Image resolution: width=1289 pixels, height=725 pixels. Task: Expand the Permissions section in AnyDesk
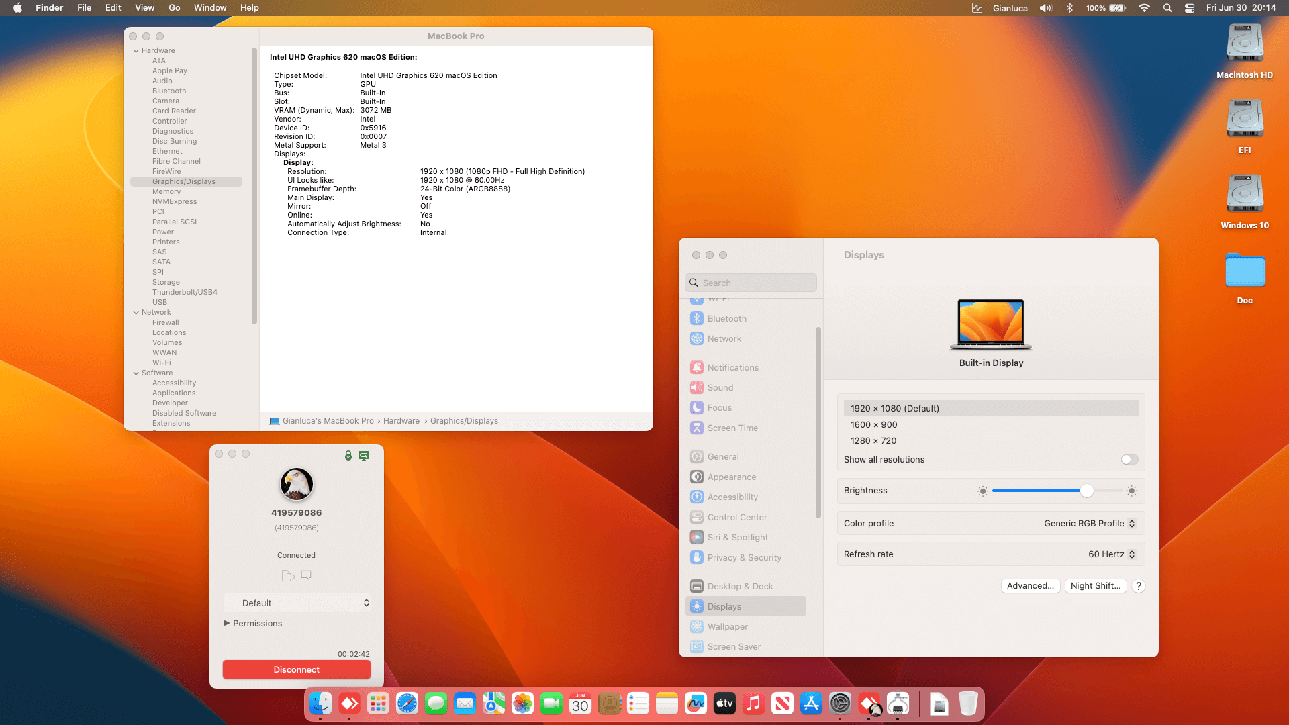point(253,623)
